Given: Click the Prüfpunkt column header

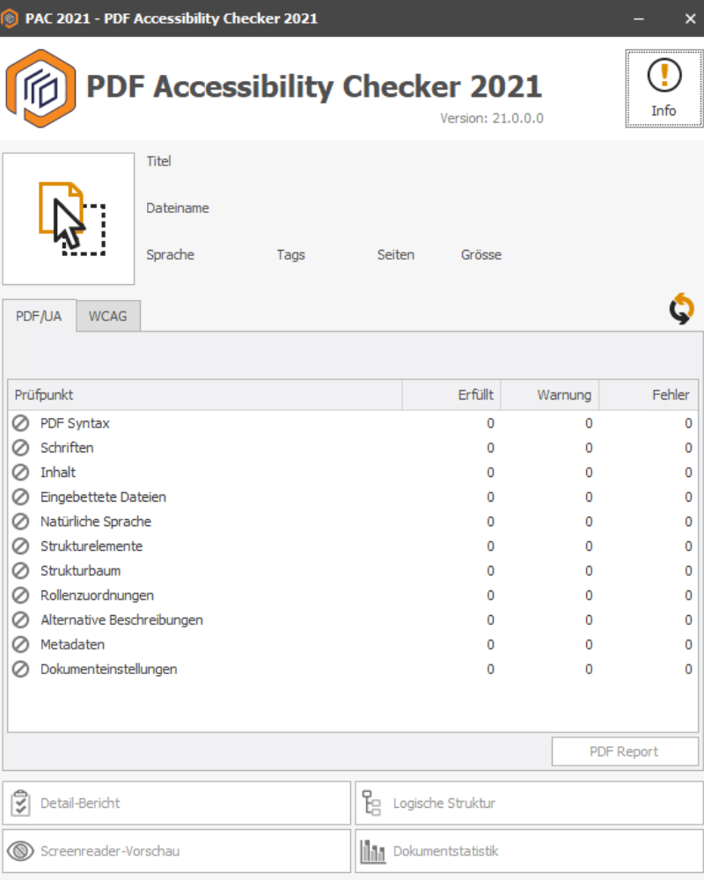Looking at the screenshot, I should pos(44,394).
